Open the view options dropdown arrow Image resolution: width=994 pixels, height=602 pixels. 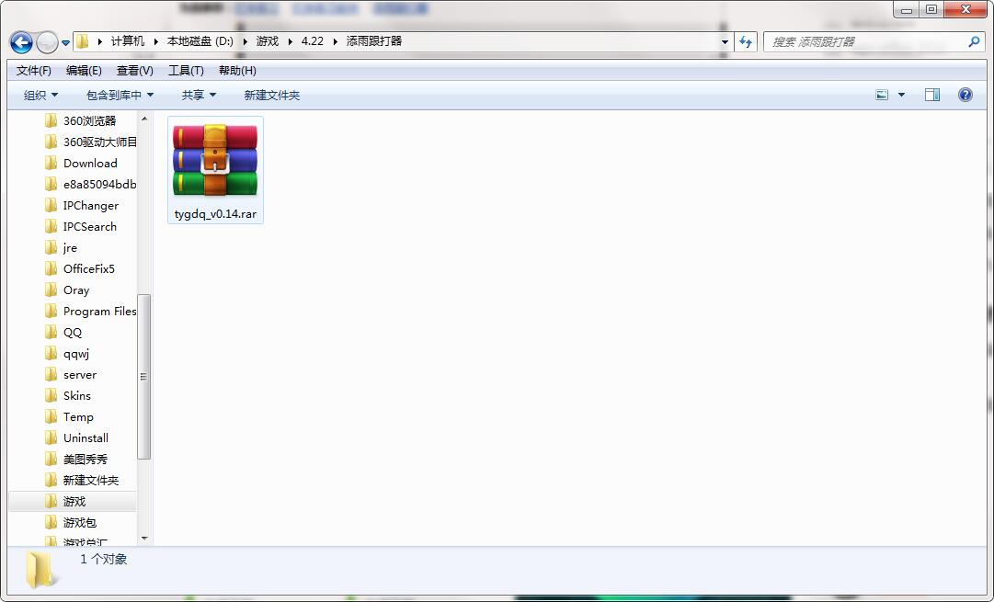tap(901, 95)
